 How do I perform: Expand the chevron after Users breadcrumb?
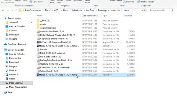point(70,10)
